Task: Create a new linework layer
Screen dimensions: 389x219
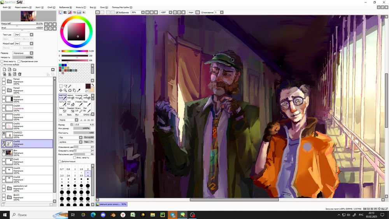Action: [9, 70]
